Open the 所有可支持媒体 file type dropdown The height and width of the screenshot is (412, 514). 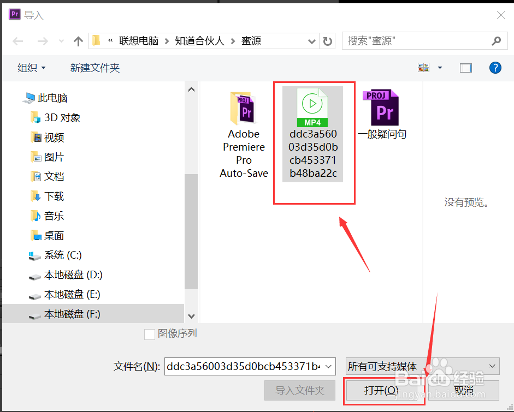click(x=491, y=366)
